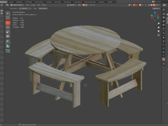Open the Object Constraints properties tab

(164, 52)
